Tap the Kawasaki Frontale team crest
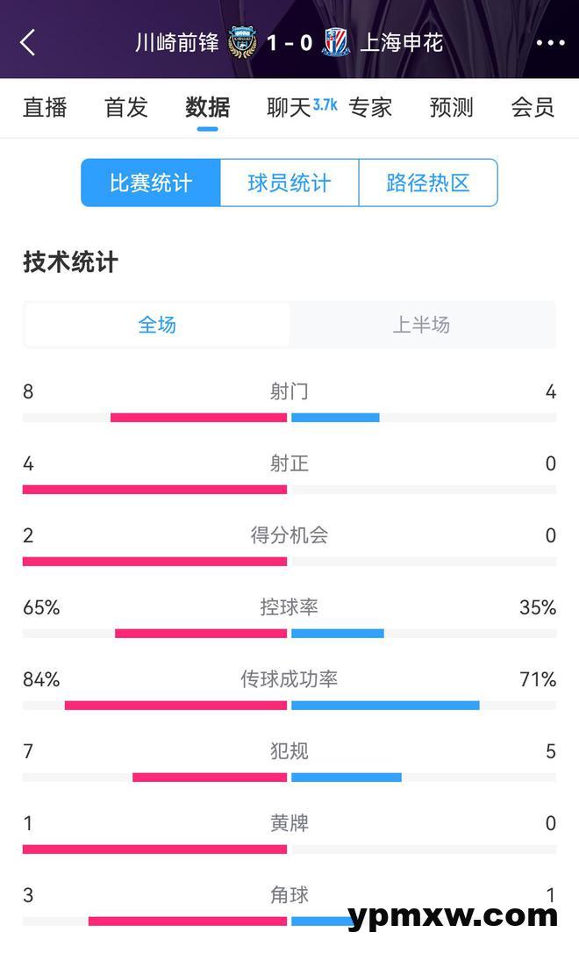Viewport: 579px width, 954px height. coord(242,42)
